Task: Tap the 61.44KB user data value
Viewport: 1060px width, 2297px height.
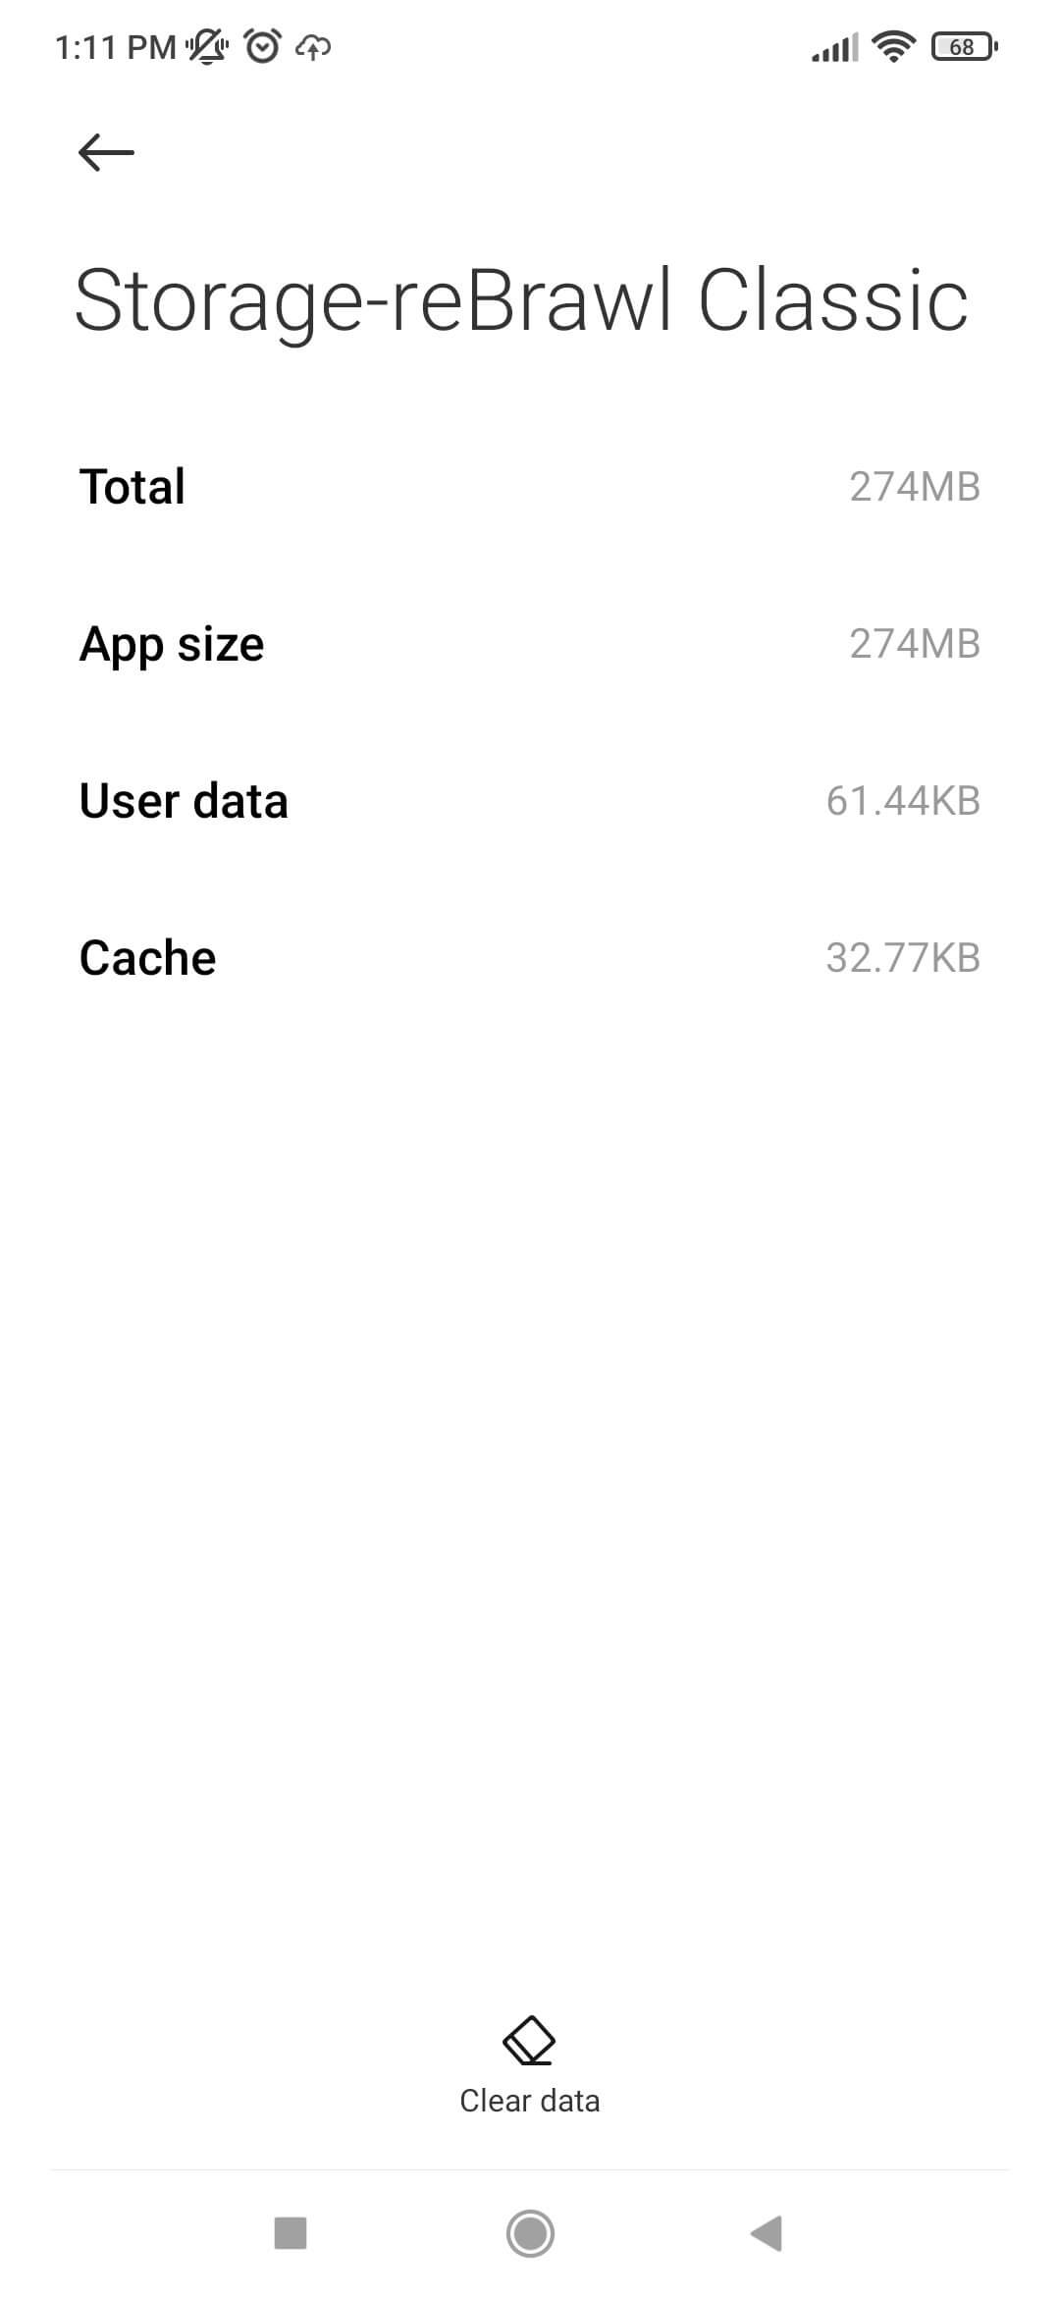Action: 903,801
